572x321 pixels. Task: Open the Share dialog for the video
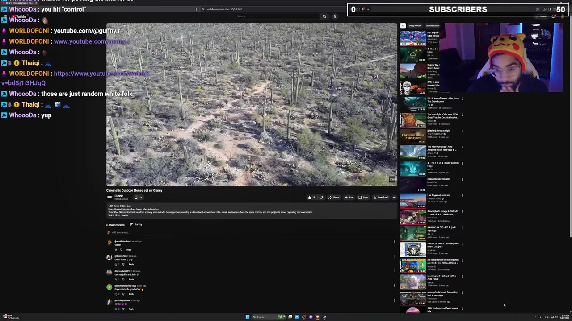click(x=334, y=197)
